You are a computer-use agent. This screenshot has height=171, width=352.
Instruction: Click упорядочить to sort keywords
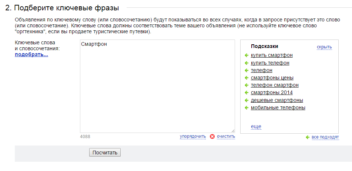(192, 136)
